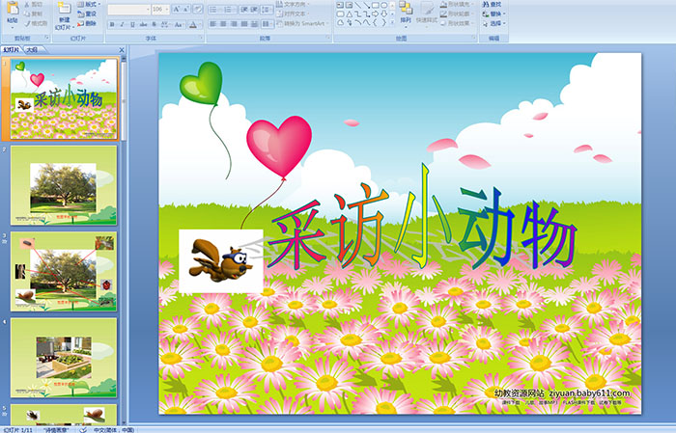Click the Layout (版式) button
The image size is (676, 433).
point(87,5)
